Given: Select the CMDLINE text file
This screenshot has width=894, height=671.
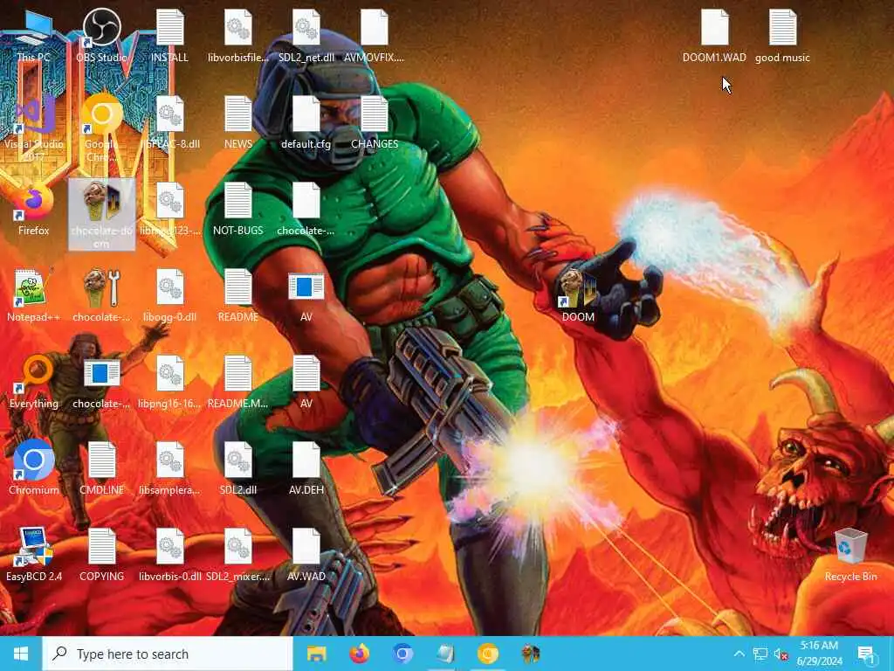Looking at the screenshot, I should 101,468.
